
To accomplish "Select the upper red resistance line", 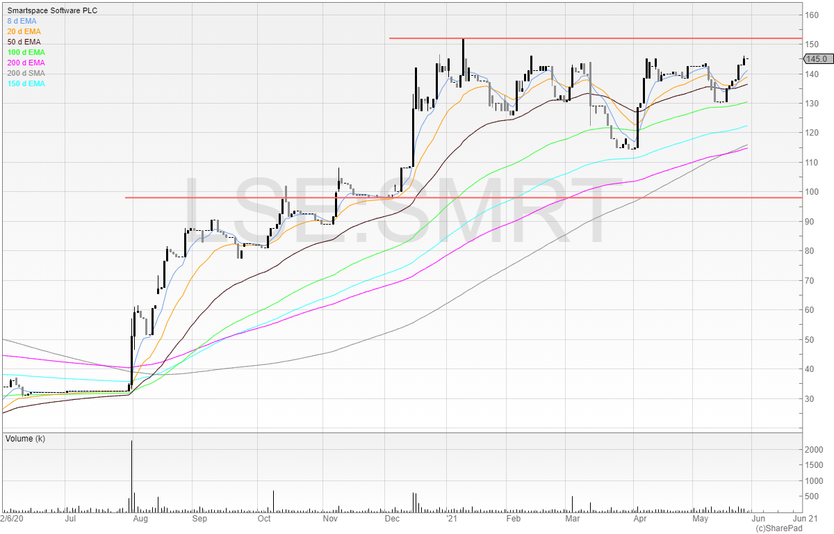I will point(596,38).
